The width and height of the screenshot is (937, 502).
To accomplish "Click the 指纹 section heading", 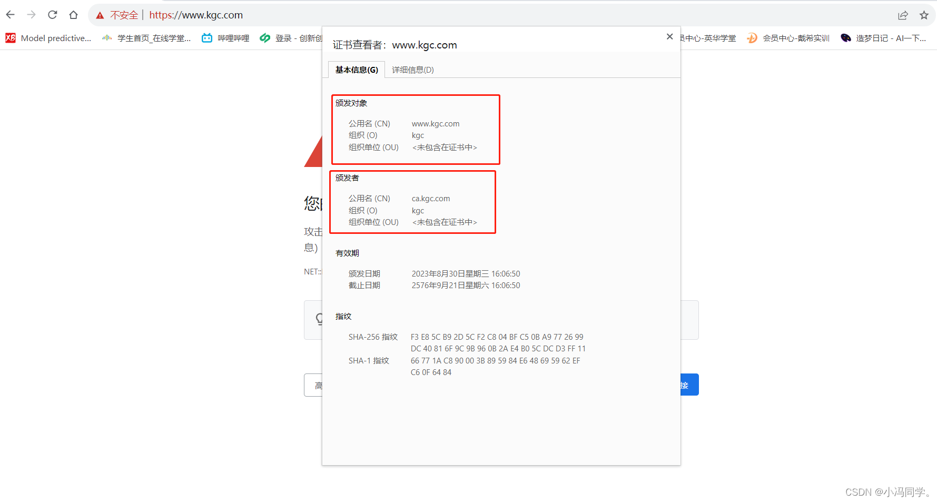I will 343,317.
